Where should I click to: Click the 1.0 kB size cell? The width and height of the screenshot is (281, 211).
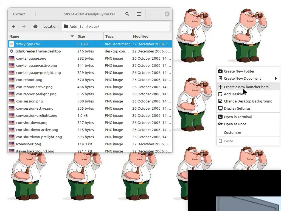click(x=82, y=116)
